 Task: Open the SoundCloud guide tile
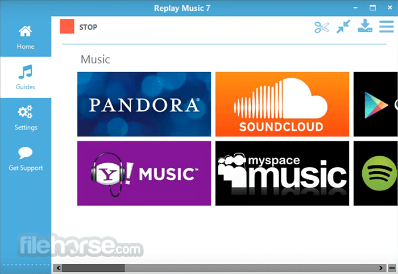tap(282, 104)
